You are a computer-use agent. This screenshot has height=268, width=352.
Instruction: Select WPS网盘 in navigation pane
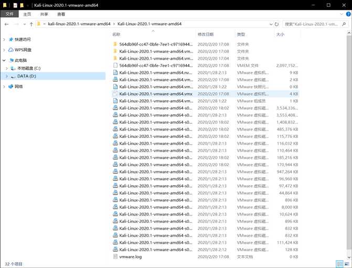(23, 50)
